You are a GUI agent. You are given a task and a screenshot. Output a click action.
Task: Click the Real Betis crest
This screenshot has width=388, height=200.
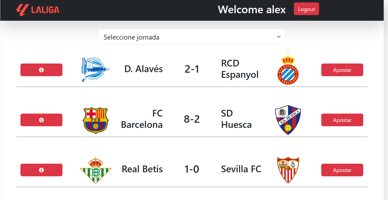coord(96,170)
